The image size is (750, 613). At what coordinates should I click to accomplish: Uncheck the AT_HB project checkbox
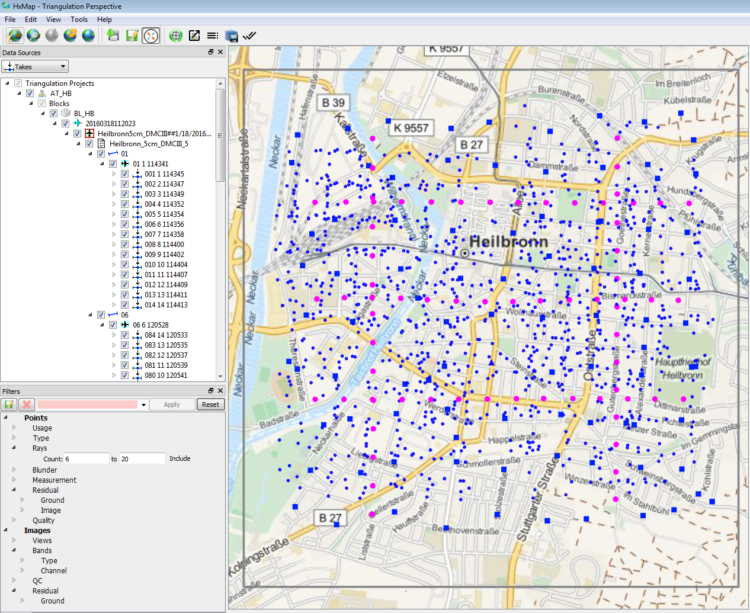[x=30, y=94]
